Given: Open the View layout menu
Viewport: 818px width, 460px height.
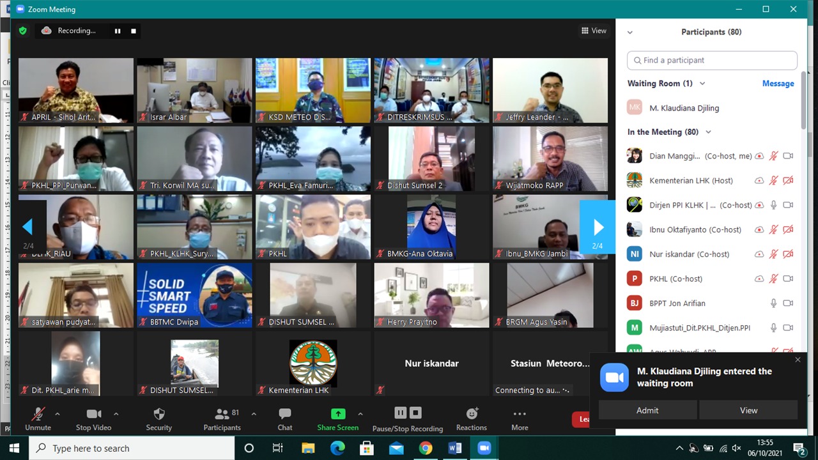Looking at the screenshot, I should click(x=594, y=31).
